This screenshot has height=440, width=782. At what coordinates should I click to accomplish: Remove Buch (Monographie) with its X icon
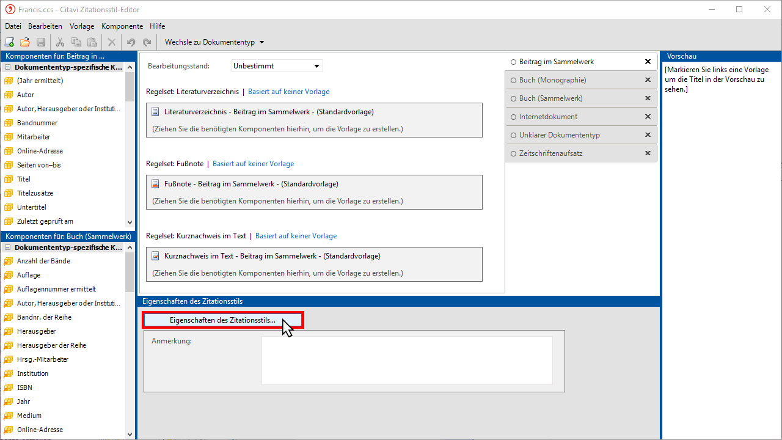(648, 80)
